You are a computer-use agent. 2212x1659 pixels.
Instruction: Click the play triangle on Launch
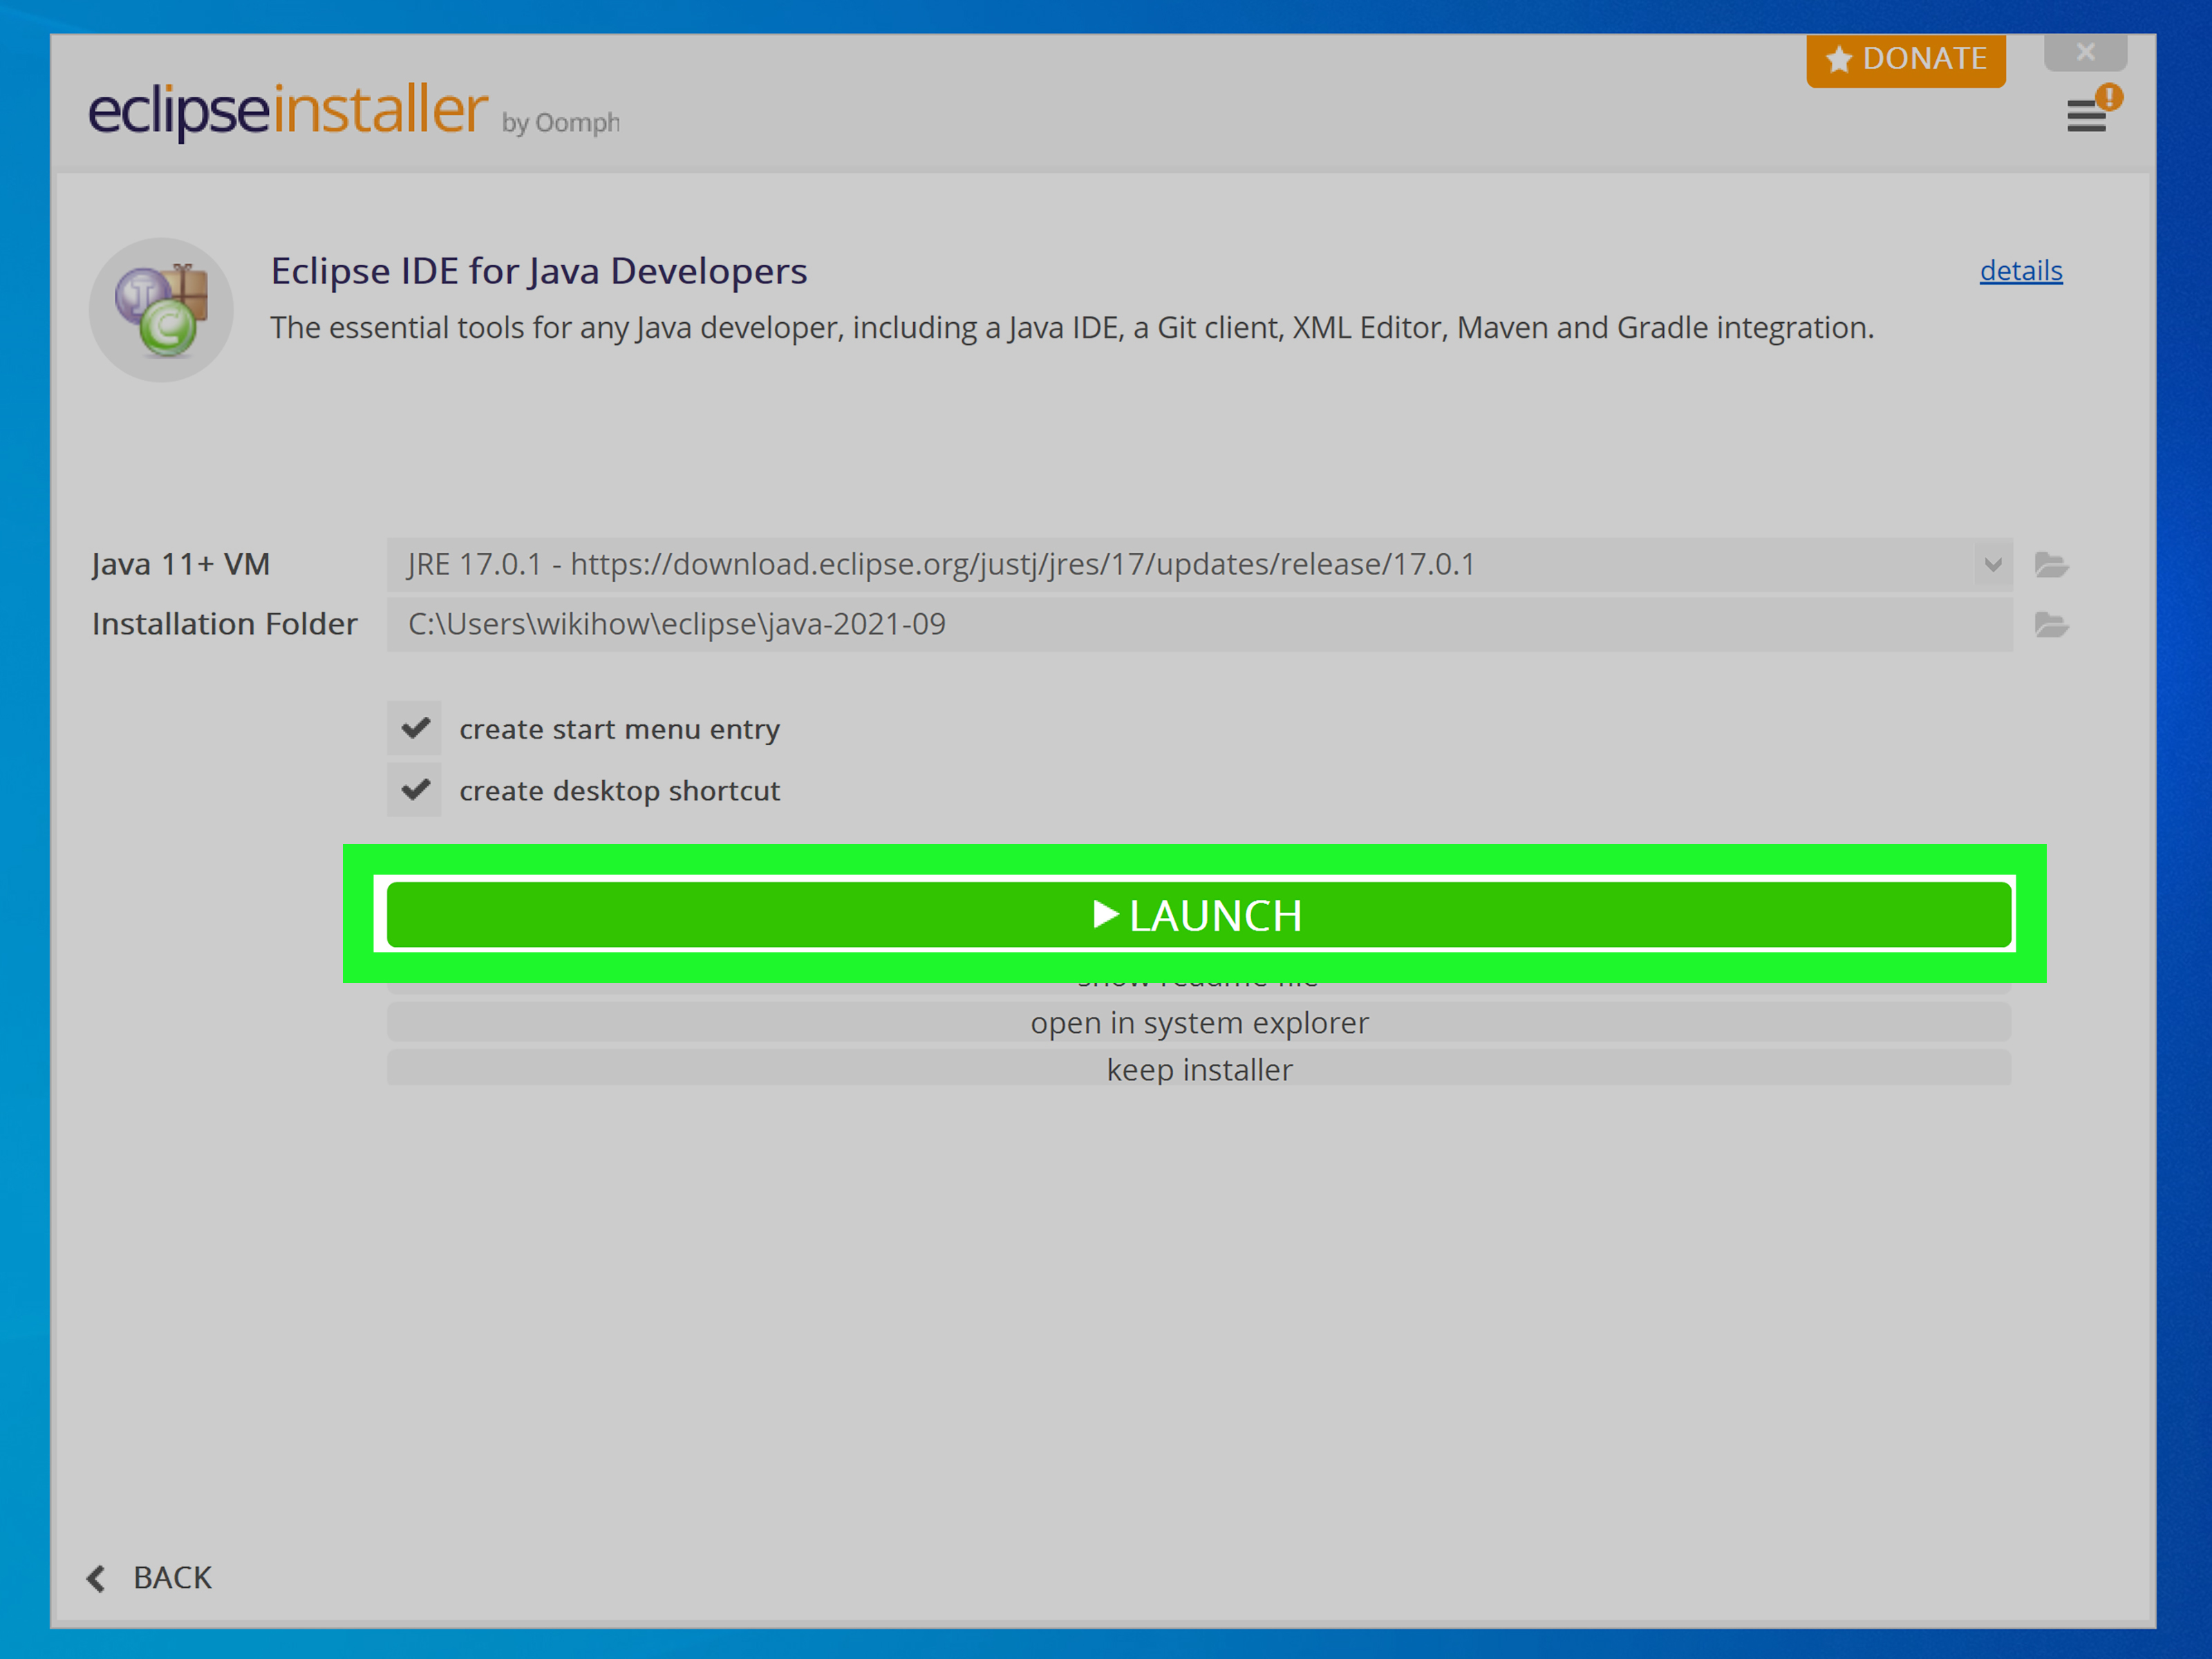1104,914
